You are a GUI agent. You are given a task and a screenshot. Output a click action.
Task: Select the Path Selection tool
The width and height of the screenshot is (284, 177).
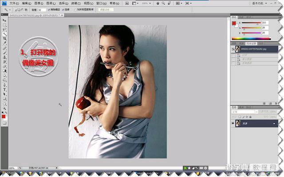tap(4, 94)
